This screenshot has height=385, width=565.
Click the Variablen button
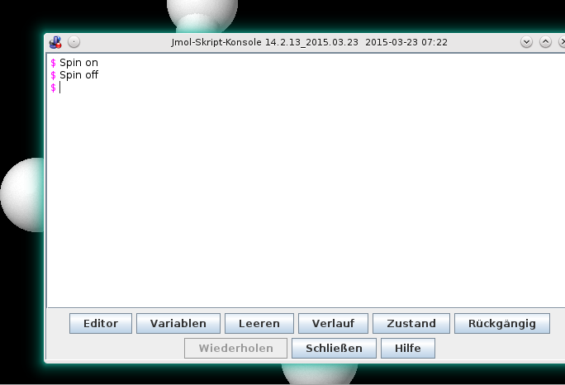[x=178, y=323]
